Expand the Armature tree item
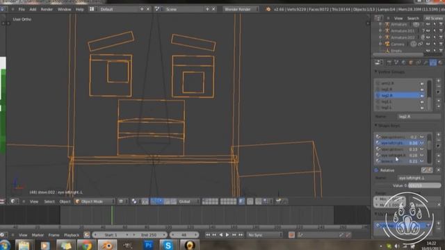Screen dimensions: 445x250 coord(380,24)
